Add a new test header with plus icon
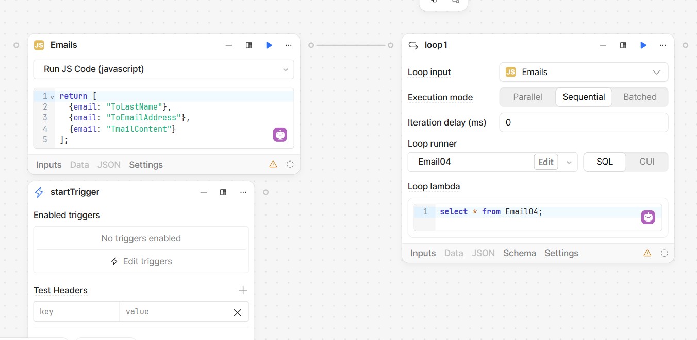Screen dimensions: 697x340 [x=243, y=290]
